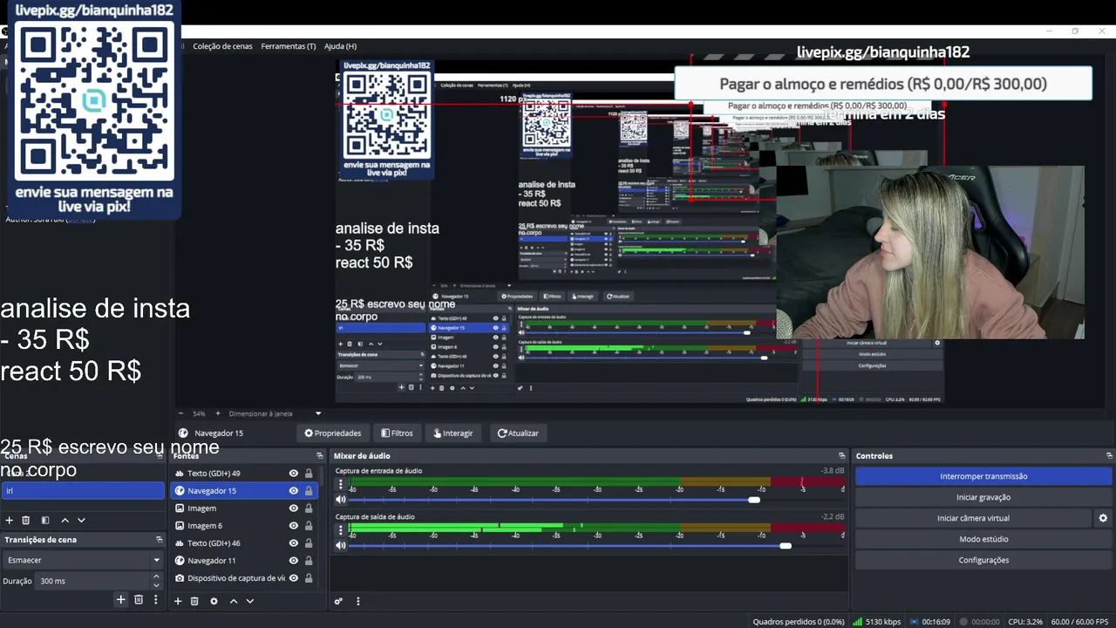1116x628 pixels.
Task: Toggle the lock on Navegador 11
Action: click(309, 561)
